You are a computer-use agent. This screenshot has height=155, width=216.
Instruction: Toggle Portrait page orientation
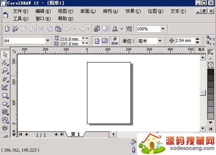(97, 41)
